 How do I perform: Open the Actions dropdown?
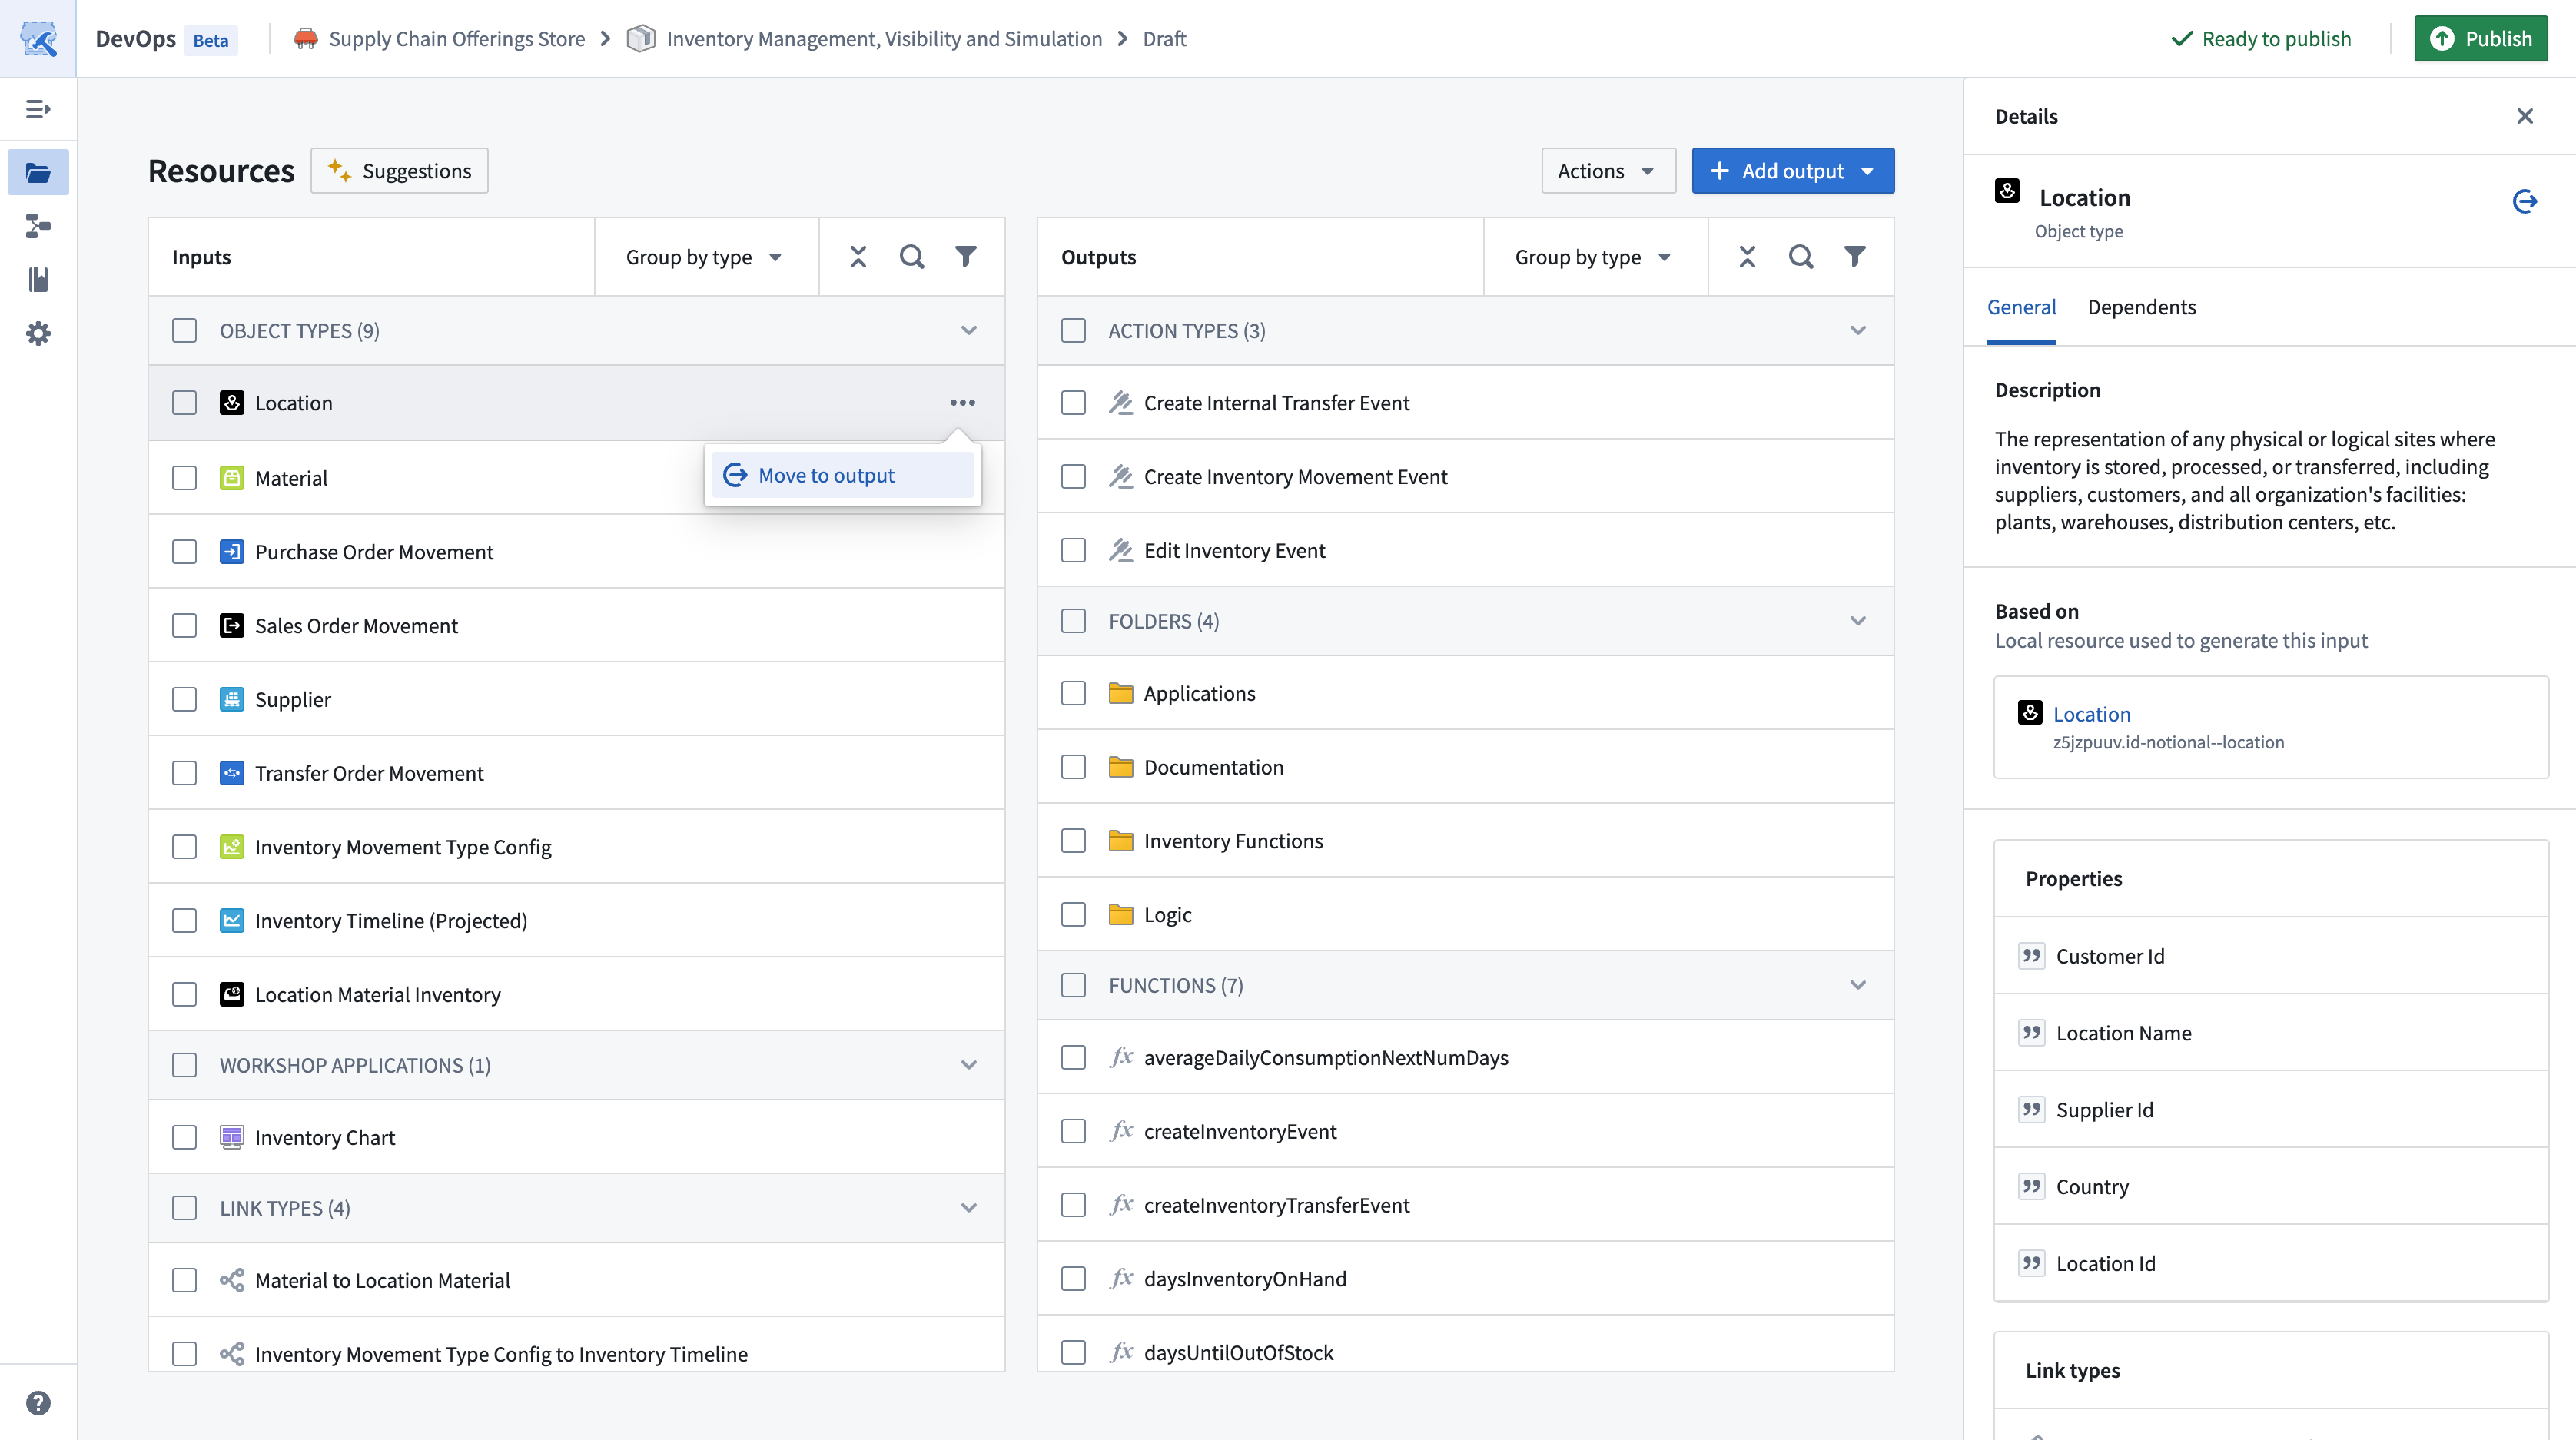(x=1607, y=171)
